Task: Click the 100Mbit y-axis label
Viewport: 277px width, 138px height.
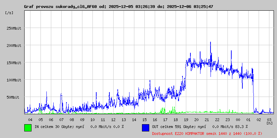Action: 14,80
